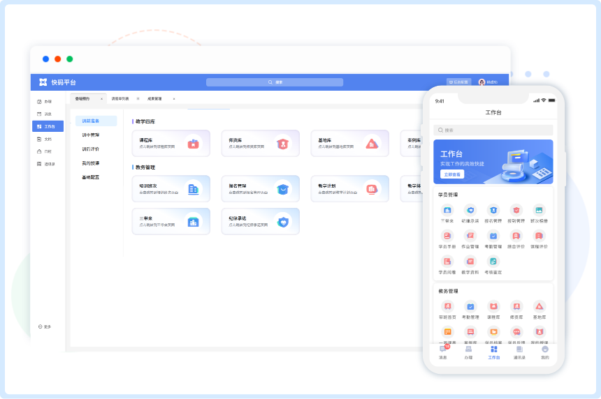This screenshot has height=399, width=601.
Task: Tap 基地库 icon in phone 教务管理 section
Action: point(540,309)
